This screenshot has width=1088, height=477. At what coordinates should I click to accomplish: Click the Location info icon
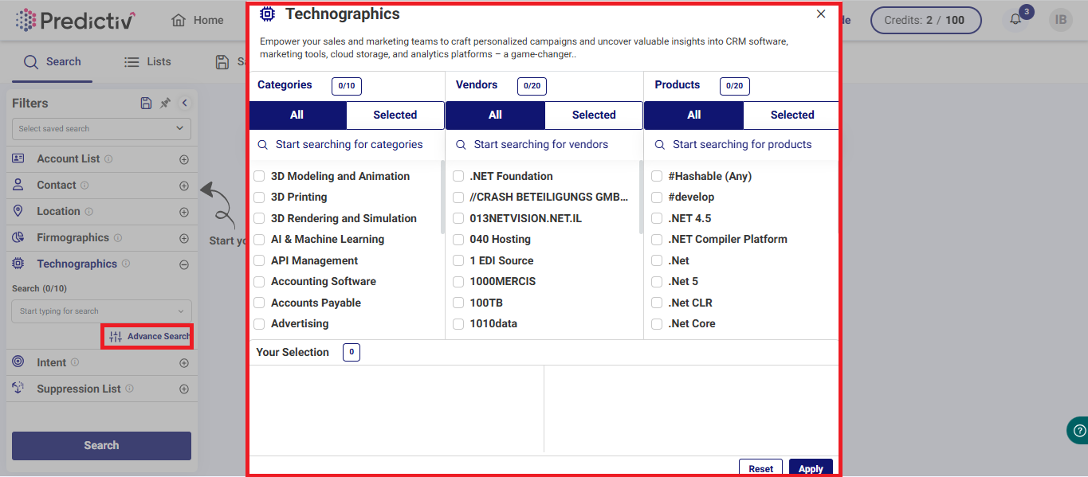(x=88, y=211)
